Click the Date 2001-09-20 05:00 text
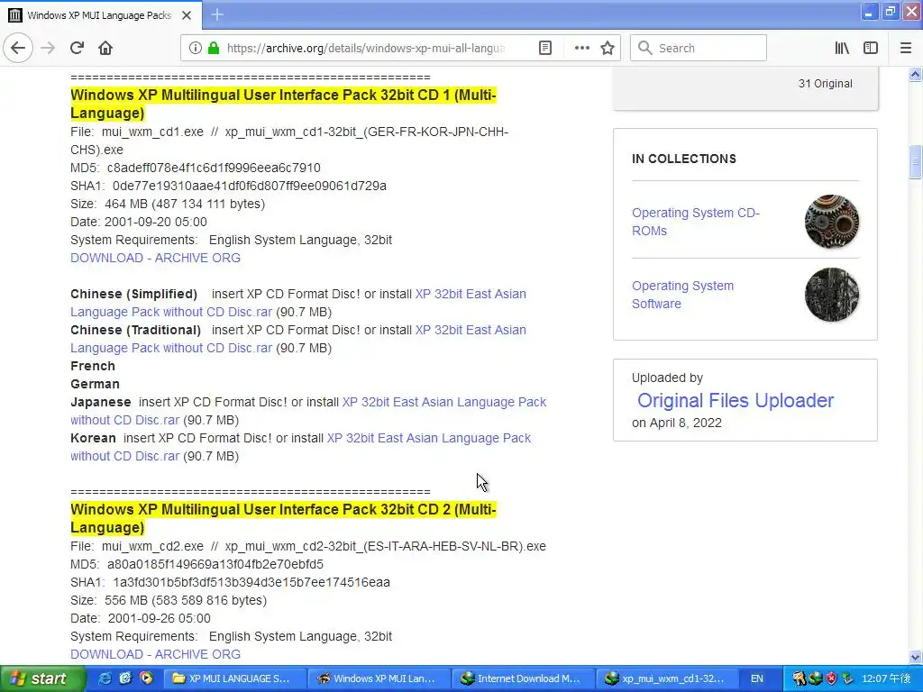This screenshot has height=692, width=923. (138, 222)
